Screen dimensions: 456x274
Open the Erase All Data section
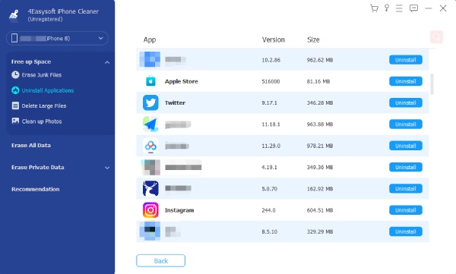31,145
